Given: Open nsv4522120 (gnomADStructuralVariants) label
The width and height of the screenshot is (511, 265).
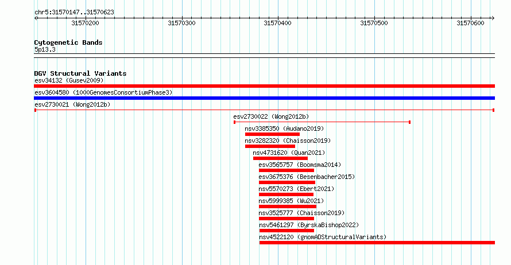Looking at the screenshot, I should point(323,237).
